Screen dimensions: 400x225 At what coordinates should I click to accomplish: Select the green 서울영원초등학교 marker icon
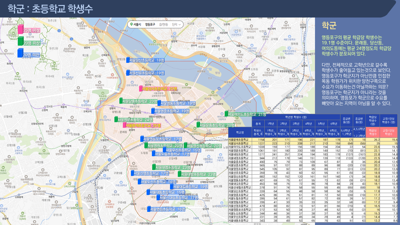(x=146, y=145)
